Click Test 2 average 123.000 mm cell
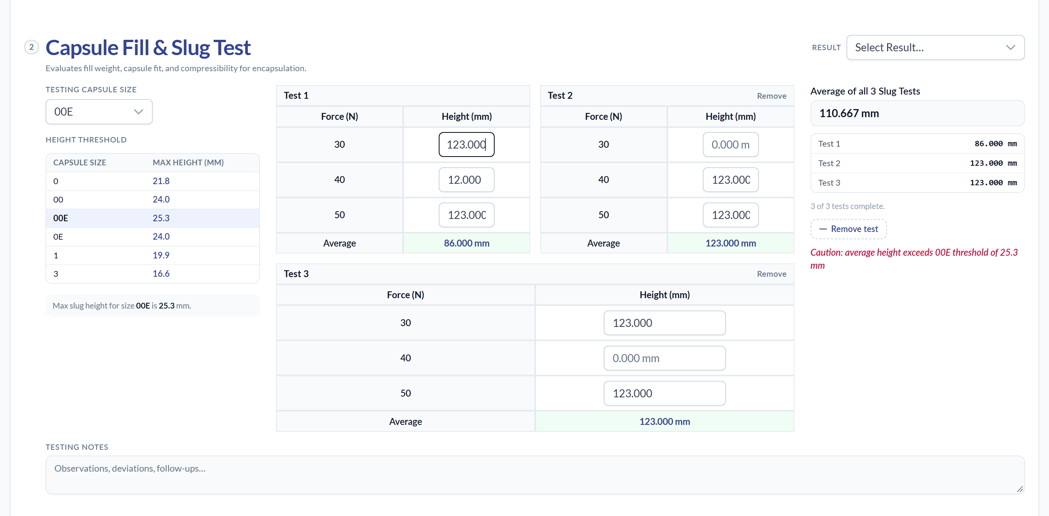Viewport: 1049px width, 516px height. click(x=730, y=243)
